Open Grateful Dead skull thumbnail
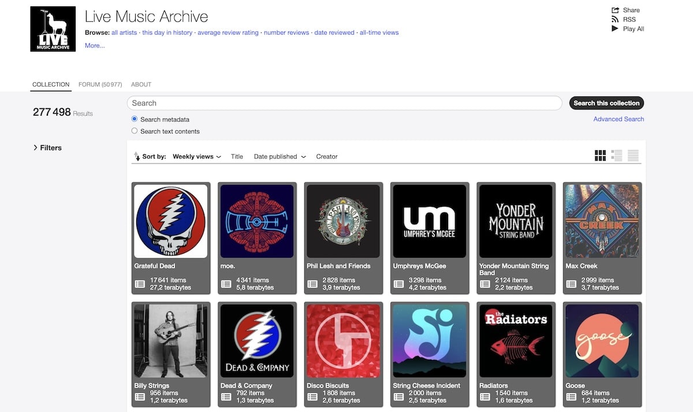The height and width of the screenshot is (412, 693). point(170,221)
